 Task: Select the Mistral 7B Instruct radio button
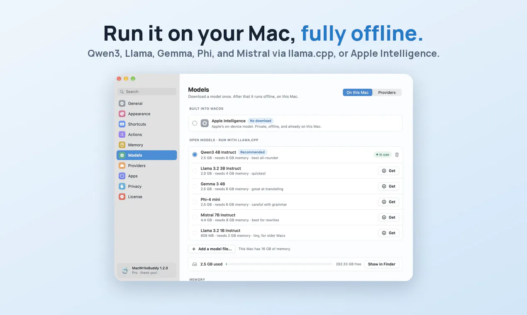point(195,217)
